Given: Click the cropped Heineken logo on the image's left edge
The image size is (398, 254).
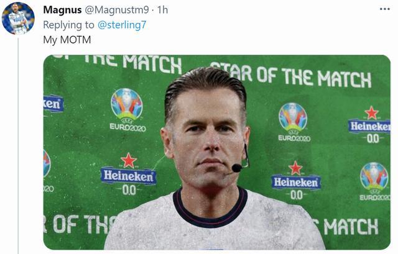Looking at the screenshot, I should (x=53, y=104).
